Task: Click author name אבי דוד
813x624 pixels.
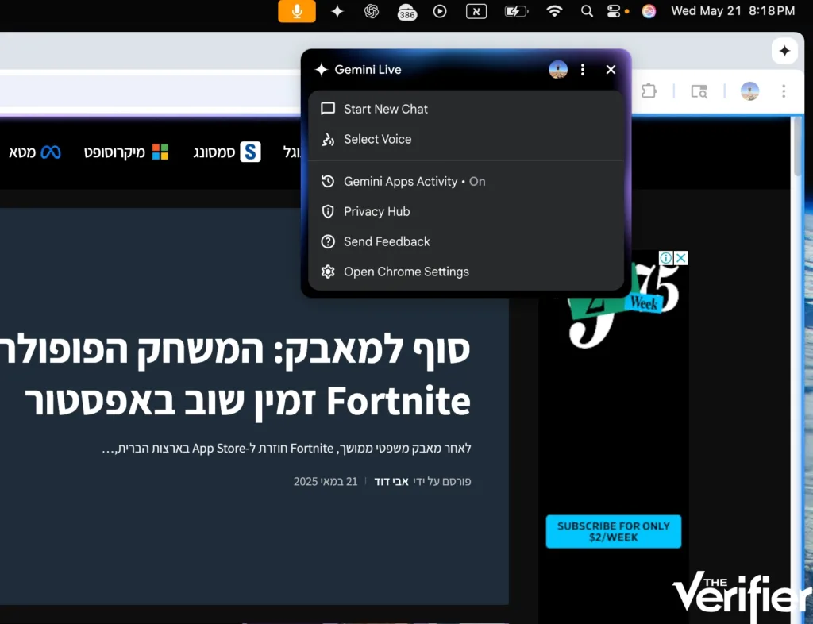Action: pos(391,481)
